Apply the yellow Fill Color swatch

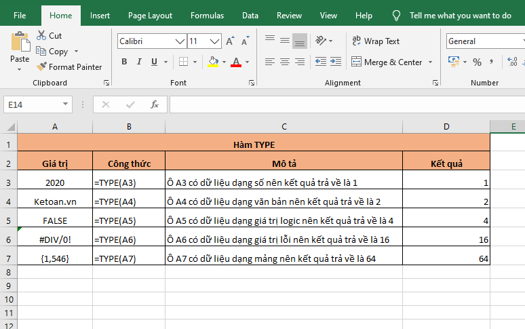[213, 62]
